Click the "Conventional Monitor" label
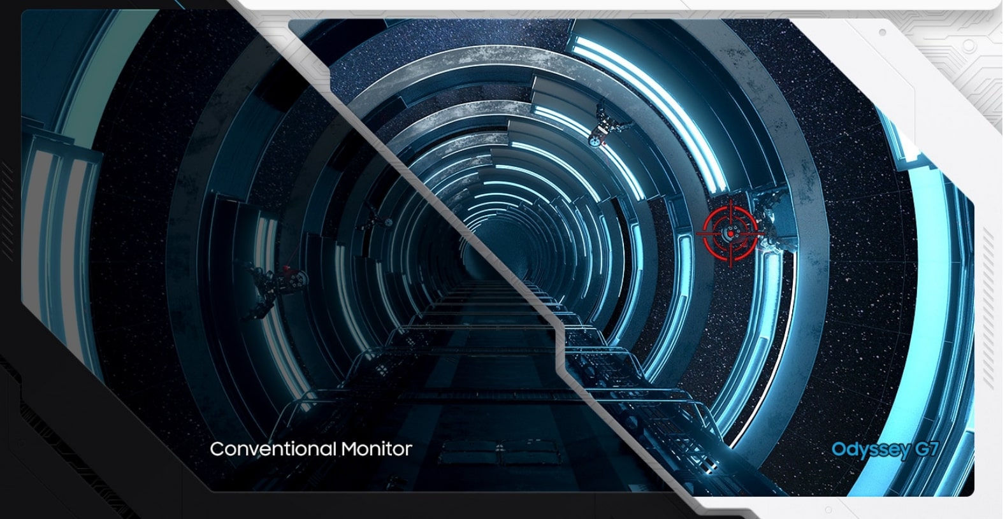This screenshot has height=519, width=1005. (311, 449)
